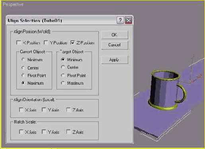Screen dimensions: 205x149
Task: Click the Perspective viewport label
Action: point(13,4)
